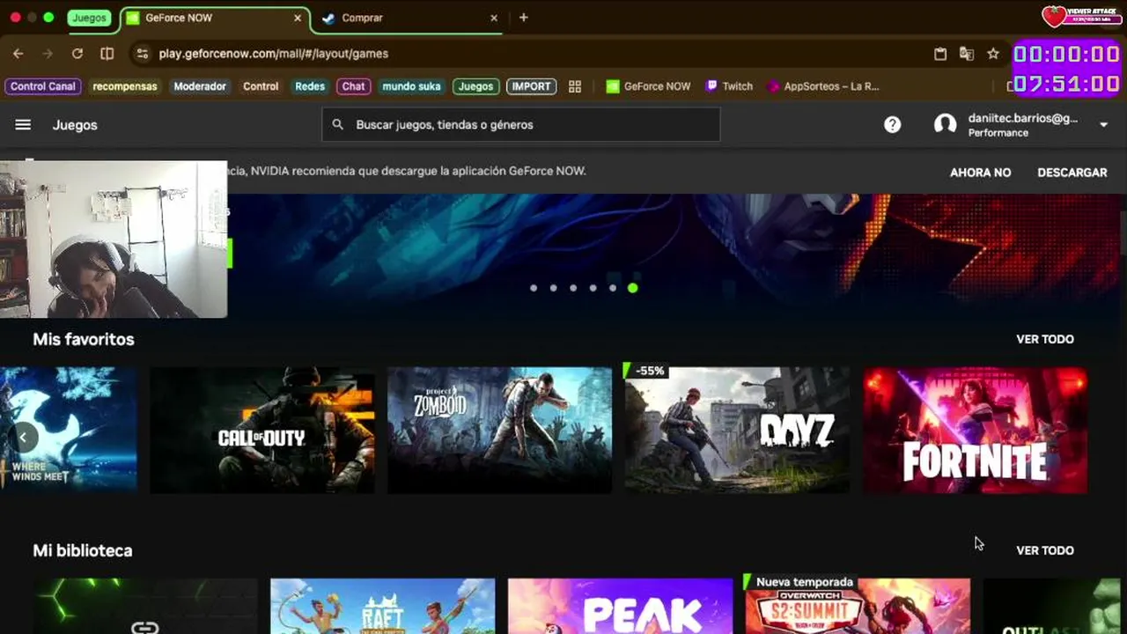This screenshot has height=634, width=1127.
Task: Go forward with the browser forward arrow
Action: coord(48,54)
